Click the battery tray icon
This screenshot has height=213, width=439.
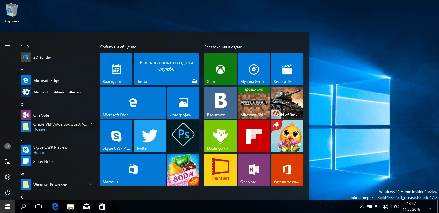370,207
